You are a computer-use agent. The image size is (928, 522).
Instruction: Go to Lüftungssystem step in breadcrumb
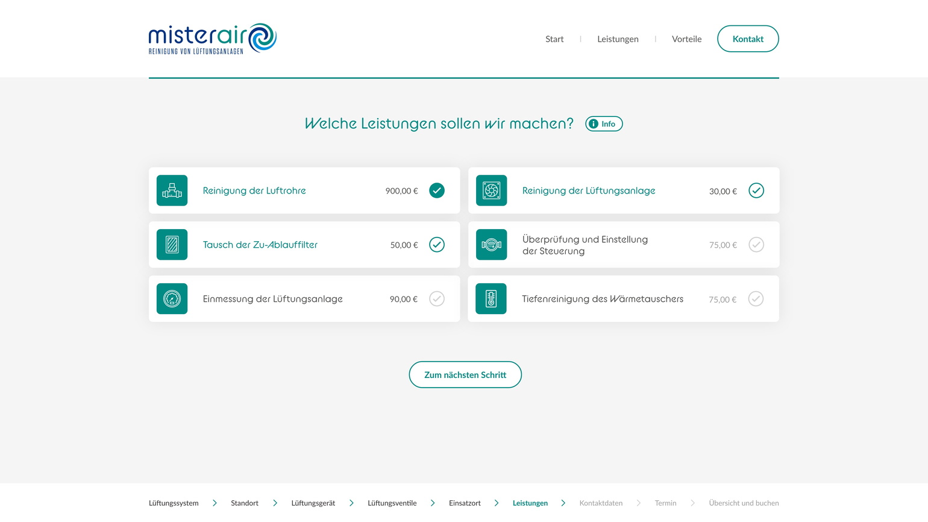(x=174, y=503)
